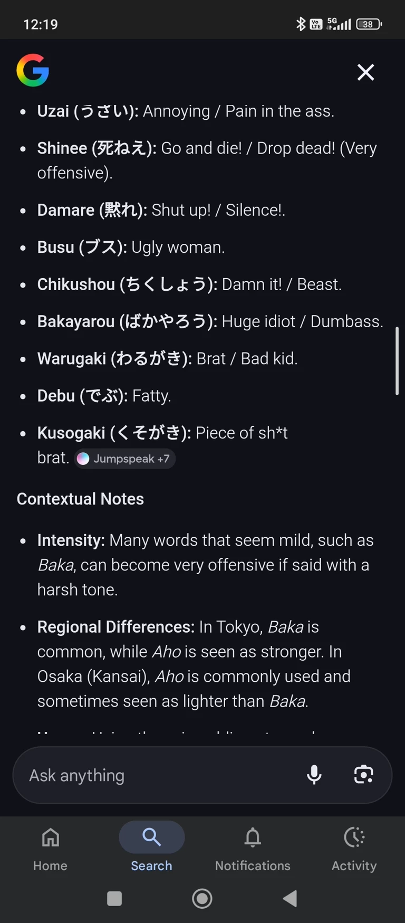Tap the Google logo icon
Viewport: 405px width, 923px height.
[x=33, y=70]
